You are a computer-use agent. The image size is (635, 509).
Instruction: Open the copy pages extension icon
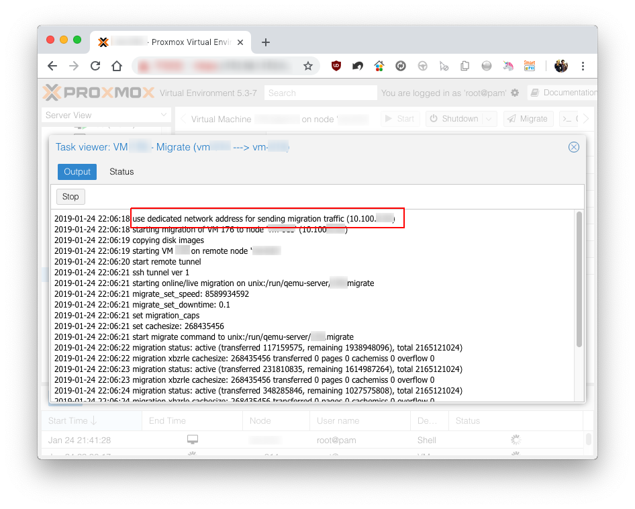coord(465,66)
